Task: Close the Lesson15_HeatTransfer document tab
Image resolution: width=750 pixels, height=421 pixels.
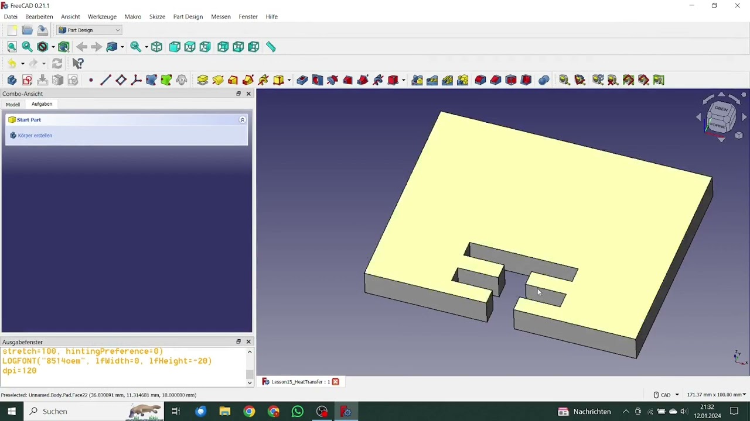Action: point(336,382)
